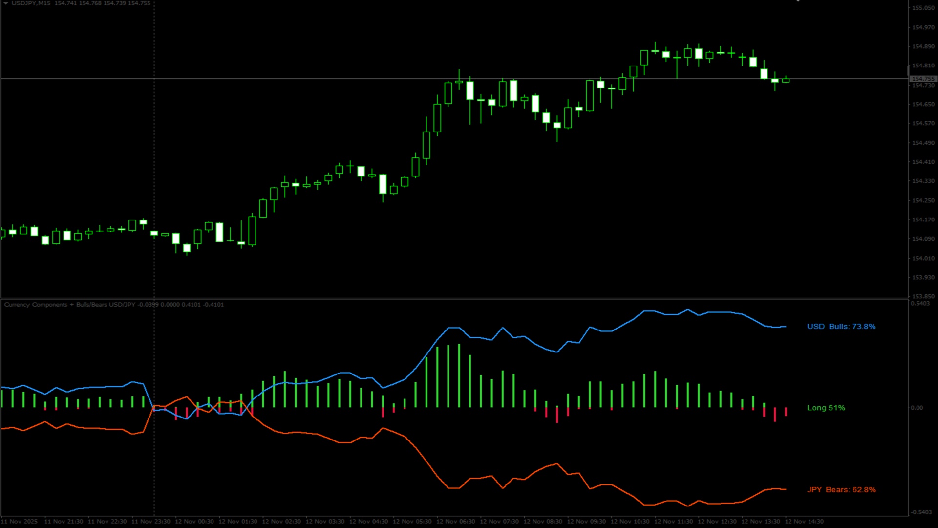The width and height of the screenshot is (938, 528).
Task: Click the USDJPY,M15 chart title text
Action: [31, 3]
